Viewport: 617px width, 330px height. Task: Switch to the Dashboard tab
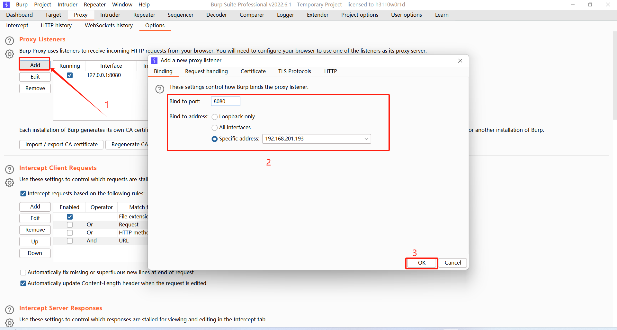19,15
